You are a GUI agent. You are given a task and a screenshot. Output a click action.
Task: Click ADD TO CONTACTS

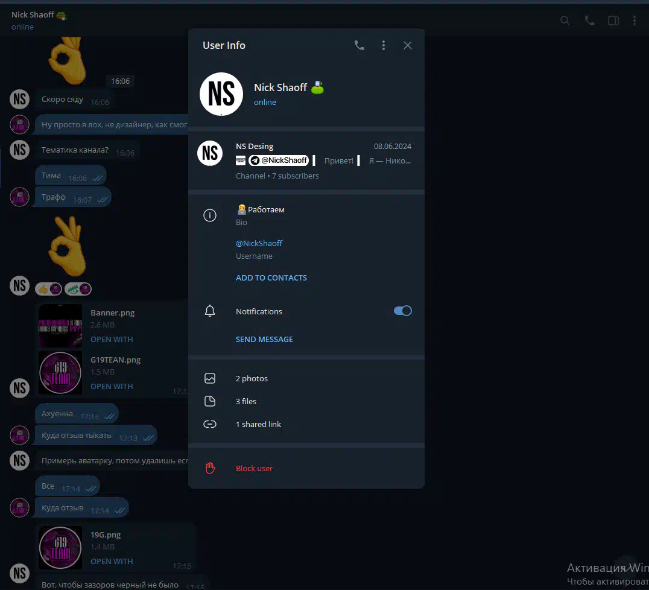(x=271, y=278)
